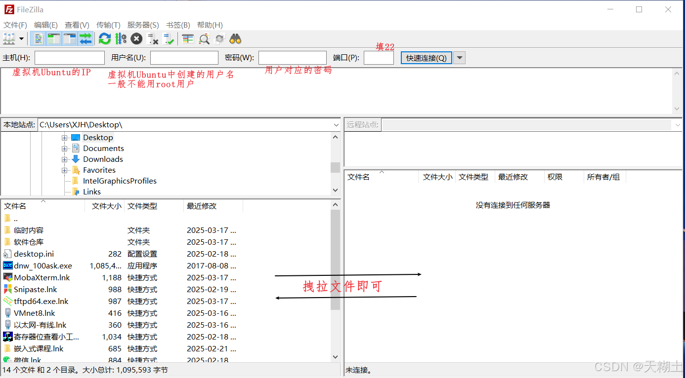This screenshot has height=378, width=685.
Task: Click the 用户名(U) username input field
Action: pos(184,58)
